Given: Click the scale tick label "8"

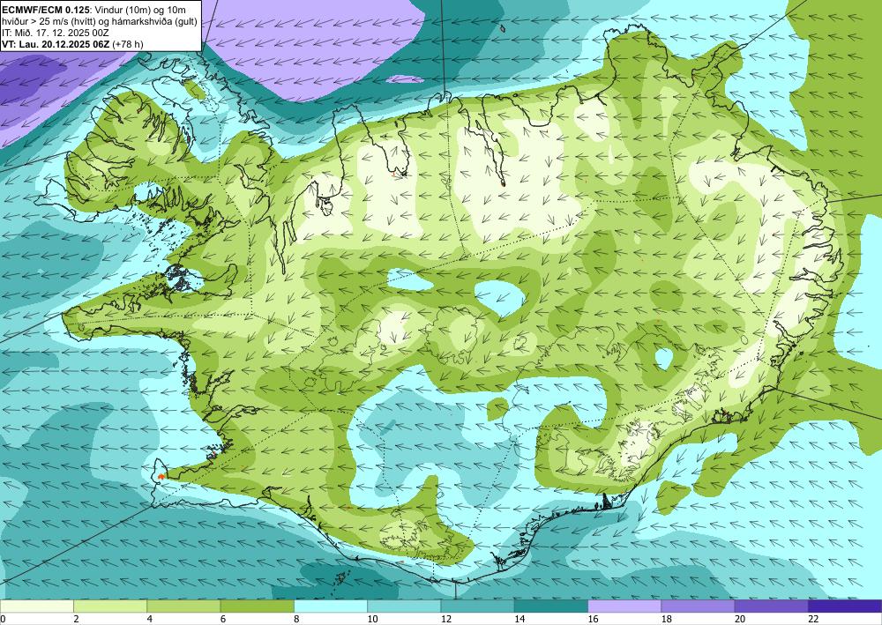Looking at the screenshot, I should click(x=296, y=619).
